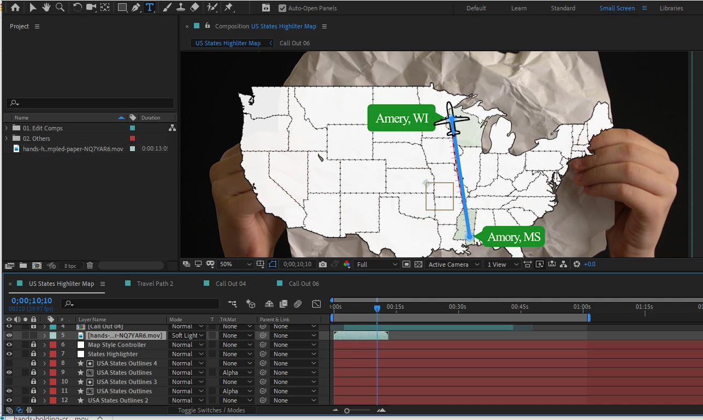This screenshot has width=703, height=420.
Task: Hide the Map Style Controller layer
Action: coord(9,345)
